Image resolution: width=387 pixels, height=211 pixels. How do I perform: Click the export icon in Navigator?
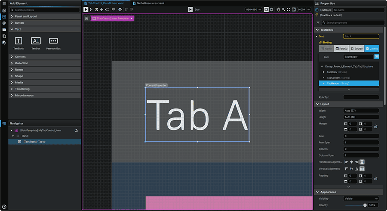pyautogui.click(x=76, y=130)
